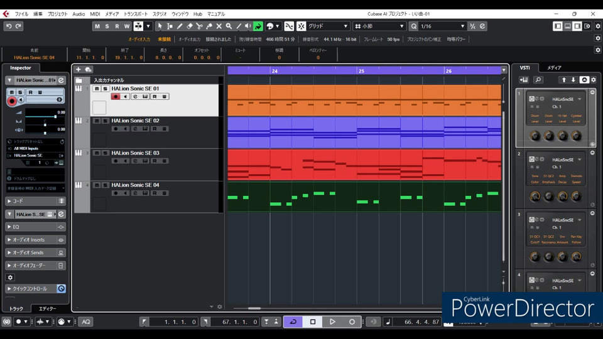Open the 小節 grid type dropdown
Image resolution: width=603 pixels, height=339 pixels.
click(379, 26)
